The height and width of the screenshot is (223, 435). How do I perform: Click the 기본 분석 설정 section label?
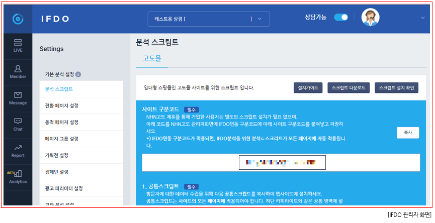(x=60, y=74)
